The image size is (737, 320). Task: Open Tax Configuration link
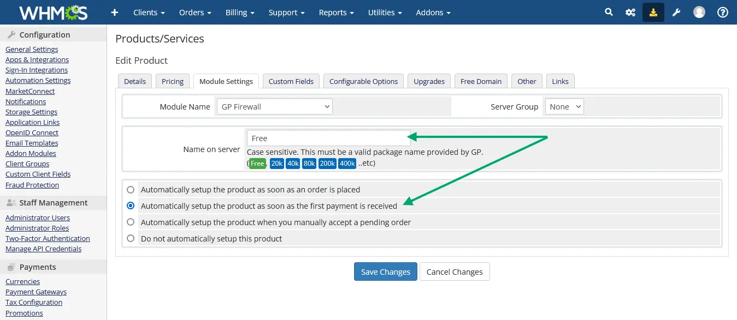(x=34, y=302)
